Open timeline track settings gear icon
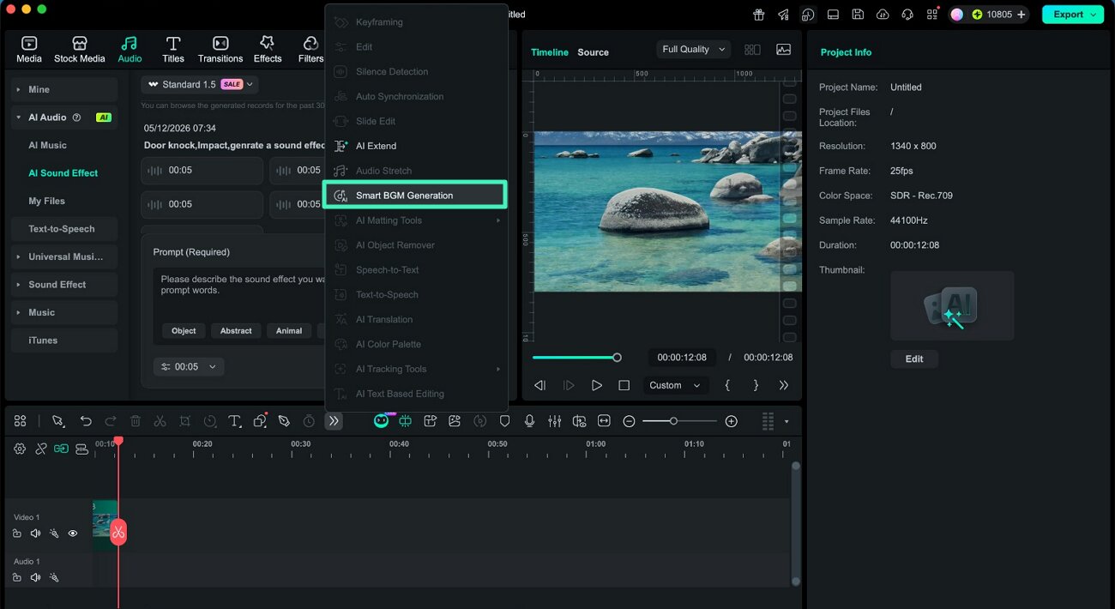Image resolution: width=1115 pixels, height=609 pixels. [x=20, y=449]
